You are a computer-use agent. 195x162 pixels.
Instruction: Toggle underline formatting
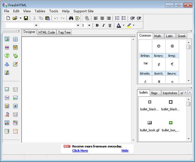(x=110, y=25)
